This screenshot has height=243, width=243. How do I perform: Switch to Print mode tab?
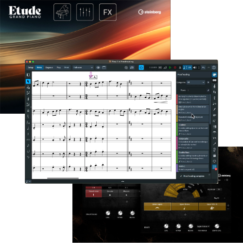67,68
